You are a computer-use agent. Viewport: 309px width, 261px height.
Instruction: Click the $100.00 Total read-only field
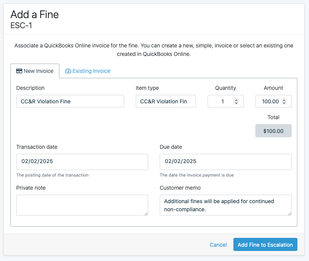tap(274, 131)
